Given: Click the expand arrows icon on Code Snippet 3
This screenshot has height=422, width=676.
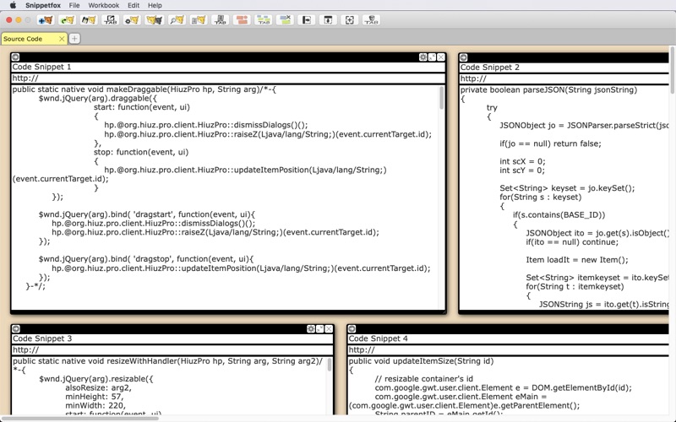Looking at the screenshot, I should pyautogui.click(x=320, y=328).
